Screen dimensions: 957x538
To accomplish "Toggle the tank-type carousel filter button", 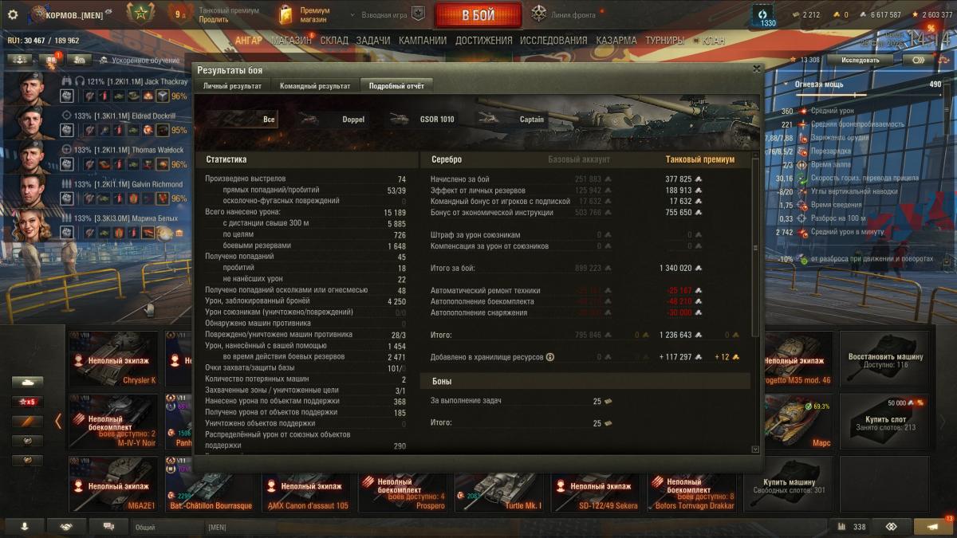I will tap(28, 382).
